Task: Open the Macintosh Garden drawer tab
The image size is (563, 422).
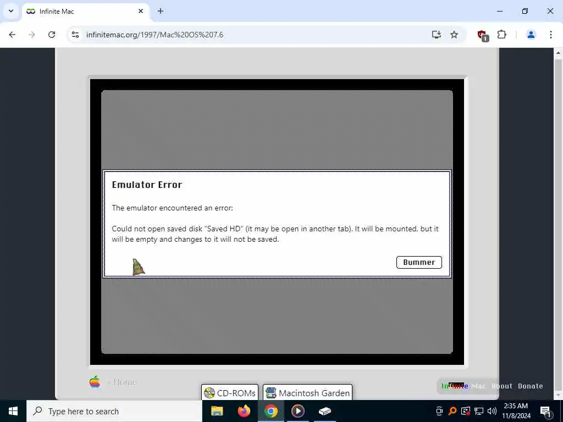Action: [308, 393]
